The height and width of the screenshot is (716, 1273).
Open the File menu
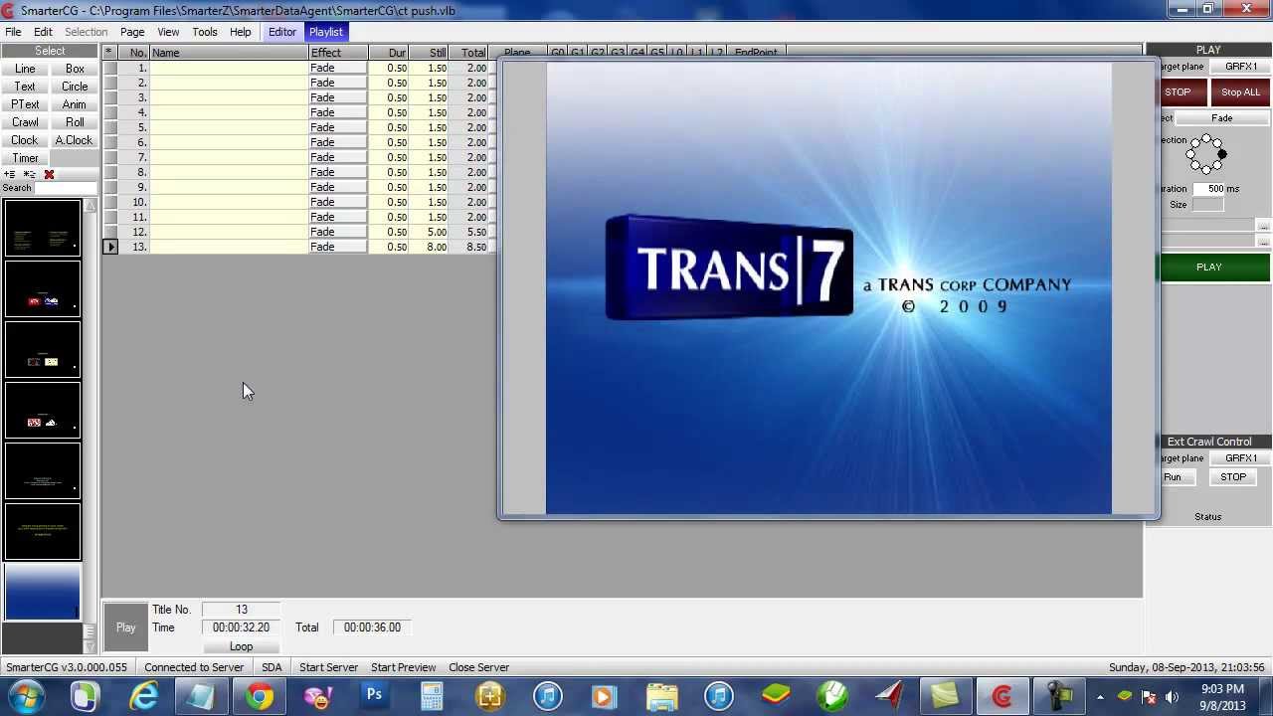tap(13, 32)
